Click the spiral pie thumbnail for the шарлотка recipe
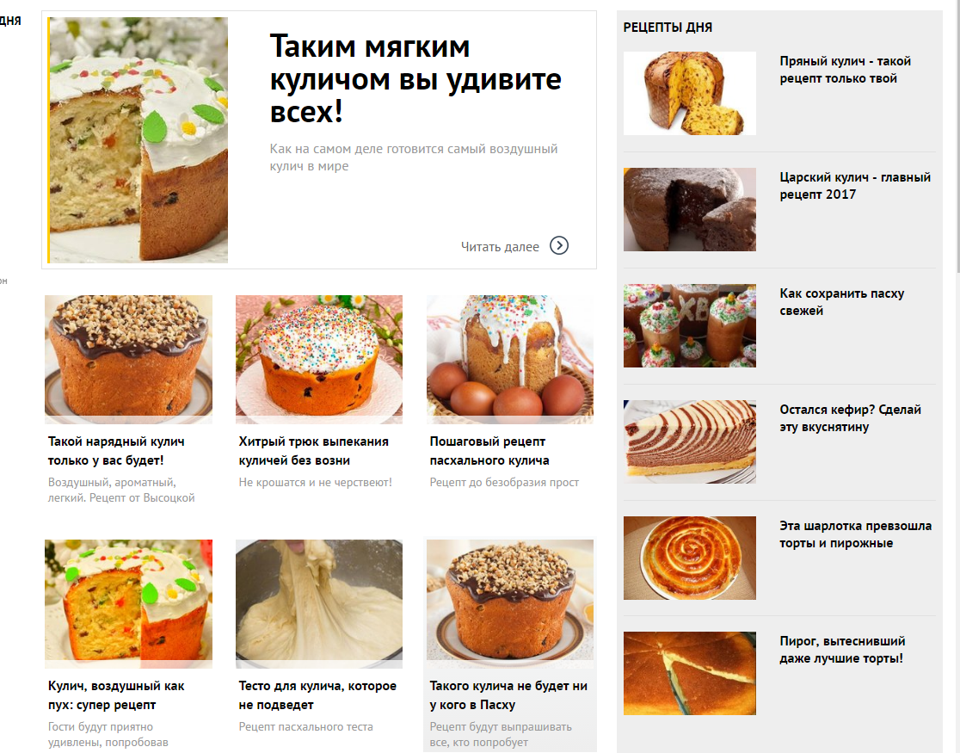 tap(689, 558)
